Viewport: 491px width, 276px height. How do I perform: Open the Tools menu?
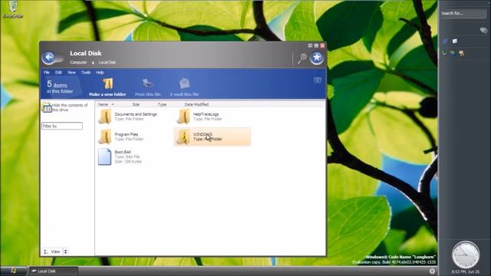coord(86,72)
